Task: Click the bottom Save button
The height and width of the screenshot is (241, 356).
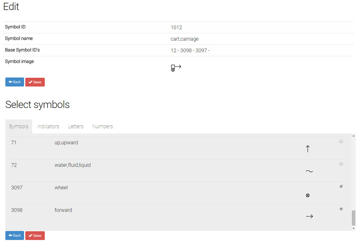Action: (x=35, y=236)
